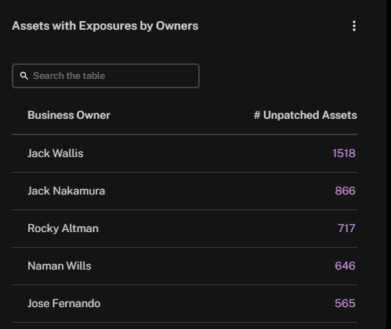Open Jose Fernando's 565 assets link
391x329 pixels.
pos(345,303)
